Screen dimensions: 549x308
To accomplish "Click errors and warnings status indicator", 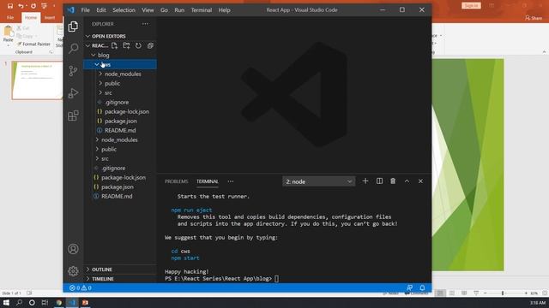I will point(81,287).
